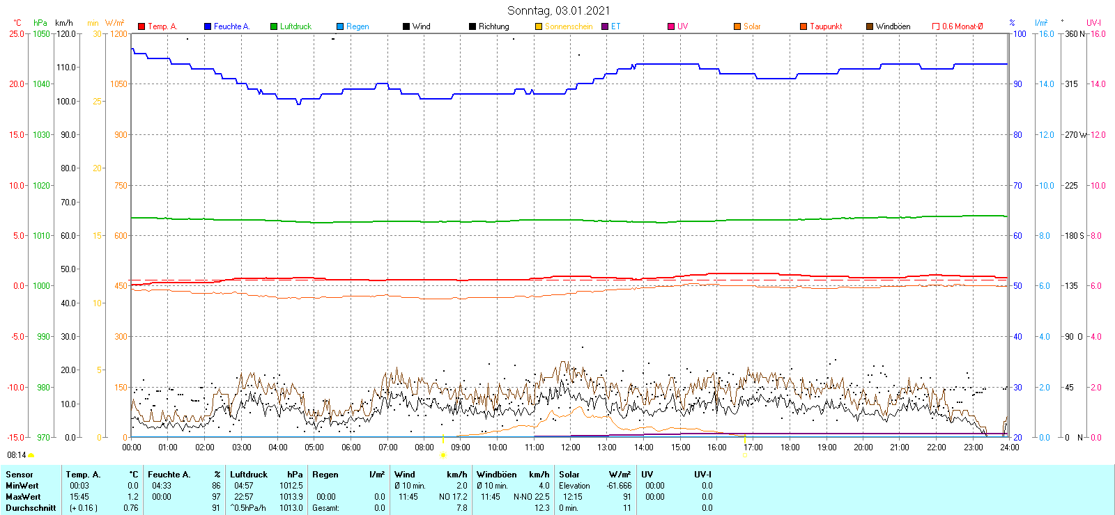Click the Solar column header in table
1115x515 pixels.
click(x=569, y=475)
